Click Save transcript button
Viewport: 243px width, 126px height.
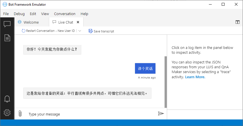tap(101, 31)
